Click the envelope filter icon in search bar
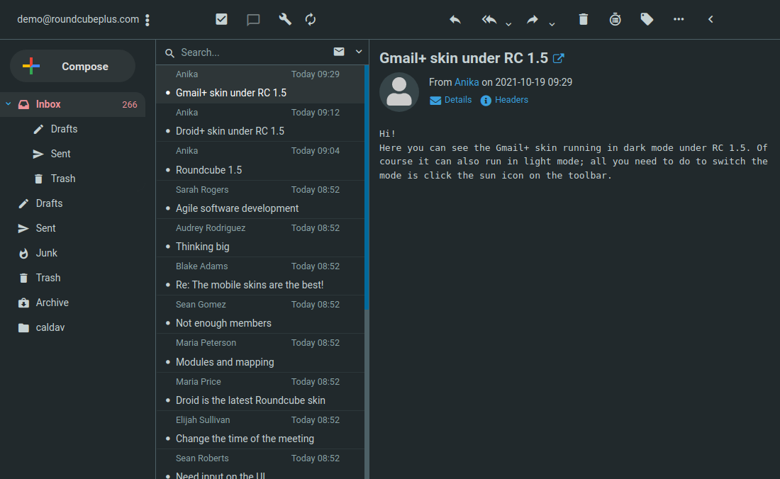 339,52
